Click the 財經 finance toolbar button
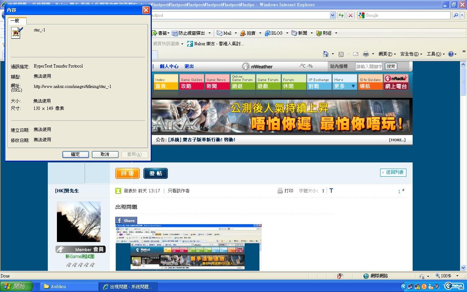This screenshot has height=292, width=467. (x=324, y=33)
